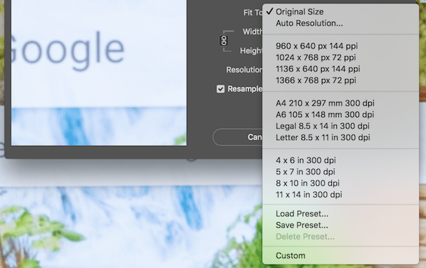Select the Letter 8.5 x 11 in preset
Image resolution: width=426 pixels, height=268 pixels.
pos(323,138)
